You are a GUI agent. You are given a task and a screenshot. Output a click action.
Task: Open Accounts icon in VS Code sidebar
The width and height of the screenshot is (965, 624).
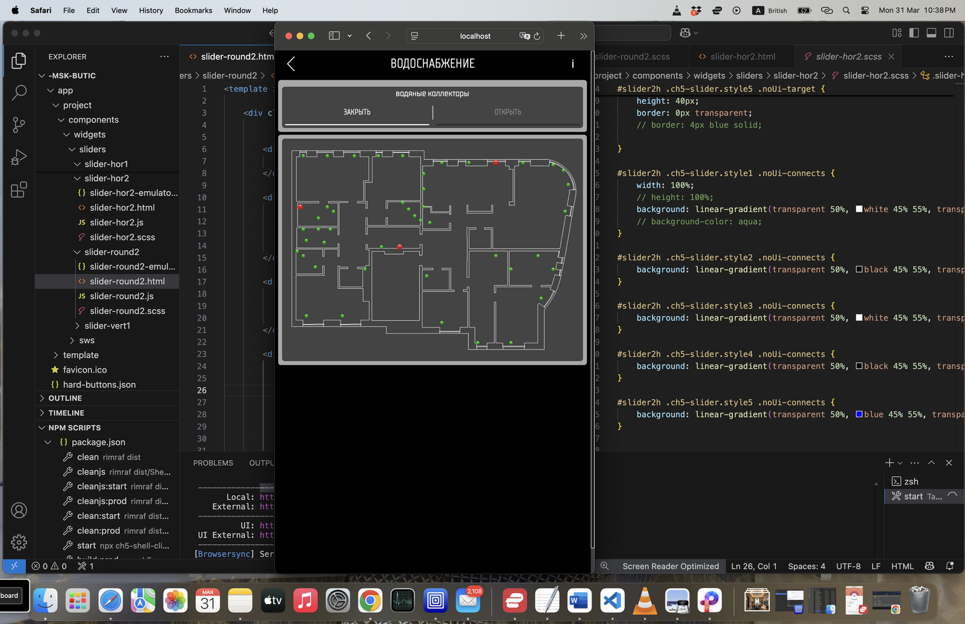[19, 510]
